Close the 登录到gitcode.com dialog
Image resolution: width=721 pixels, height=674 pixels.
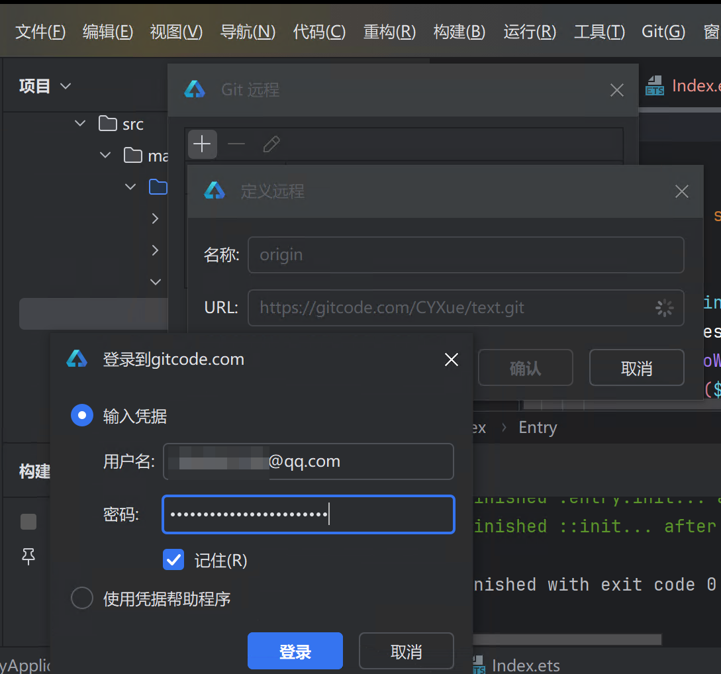pyautogui.click(x=452, y=360)
